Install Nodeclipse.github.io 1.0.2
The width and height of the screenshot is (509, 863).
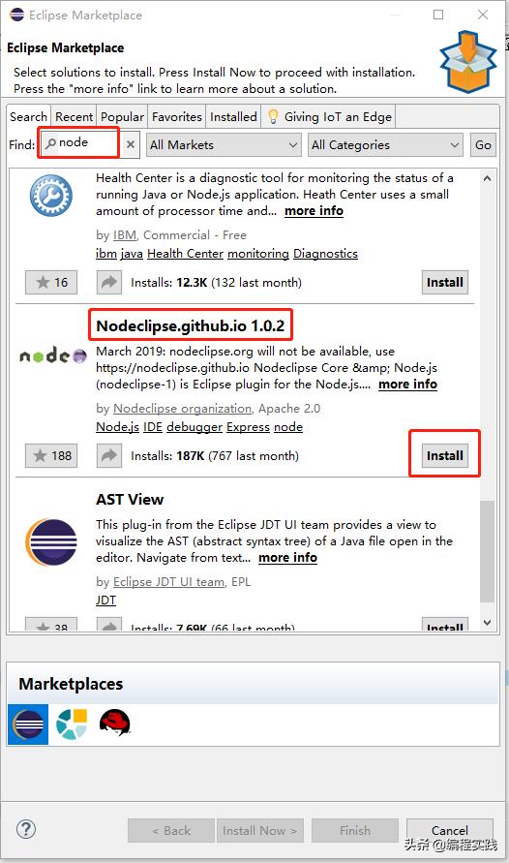click(445, 456)
